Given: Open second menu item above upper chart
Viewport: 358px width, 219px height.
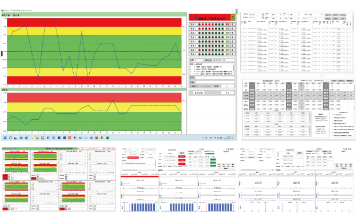Looking at the screenshot, I should 16,15.
